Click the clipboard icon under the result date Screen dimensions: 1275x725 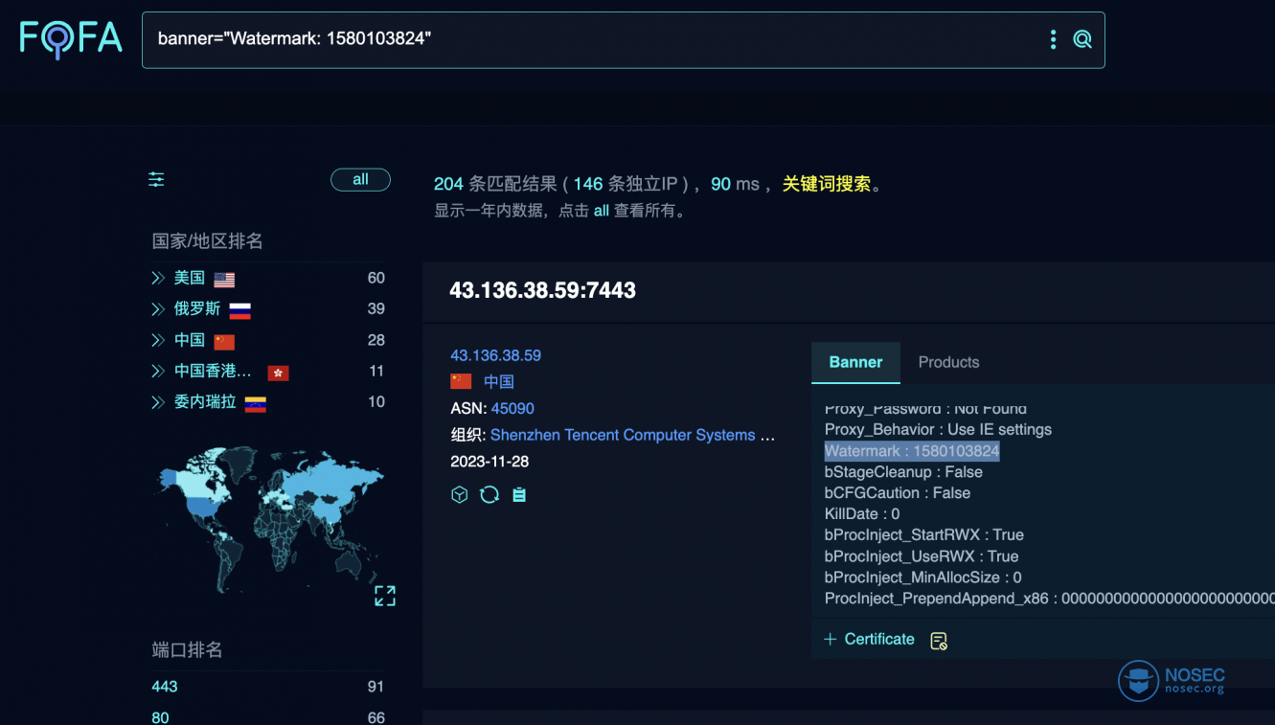click(519, 494)
